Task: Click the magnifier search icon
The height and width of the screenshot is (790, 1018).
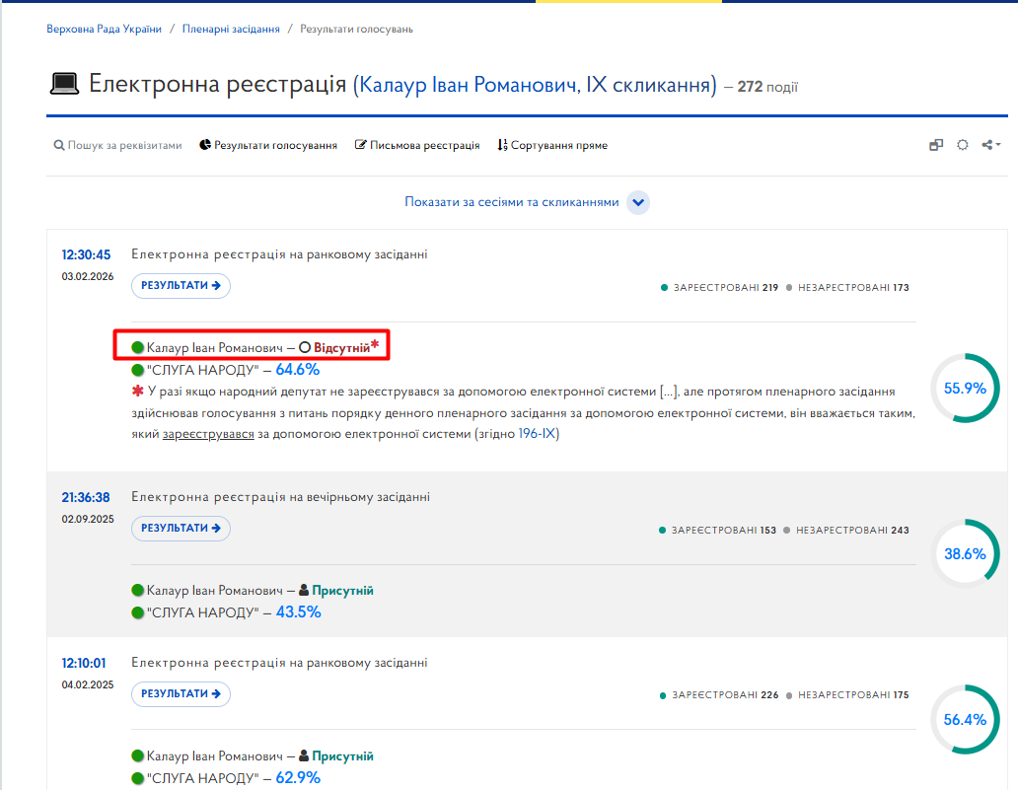Action: click(x=58, y=145)
